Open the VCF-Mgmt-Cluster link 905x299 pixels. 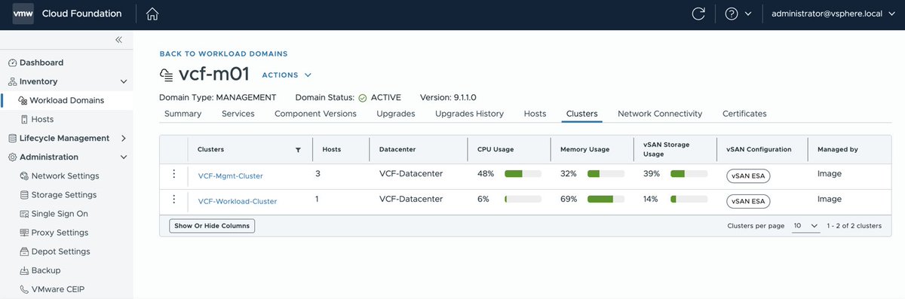(231, 175)
